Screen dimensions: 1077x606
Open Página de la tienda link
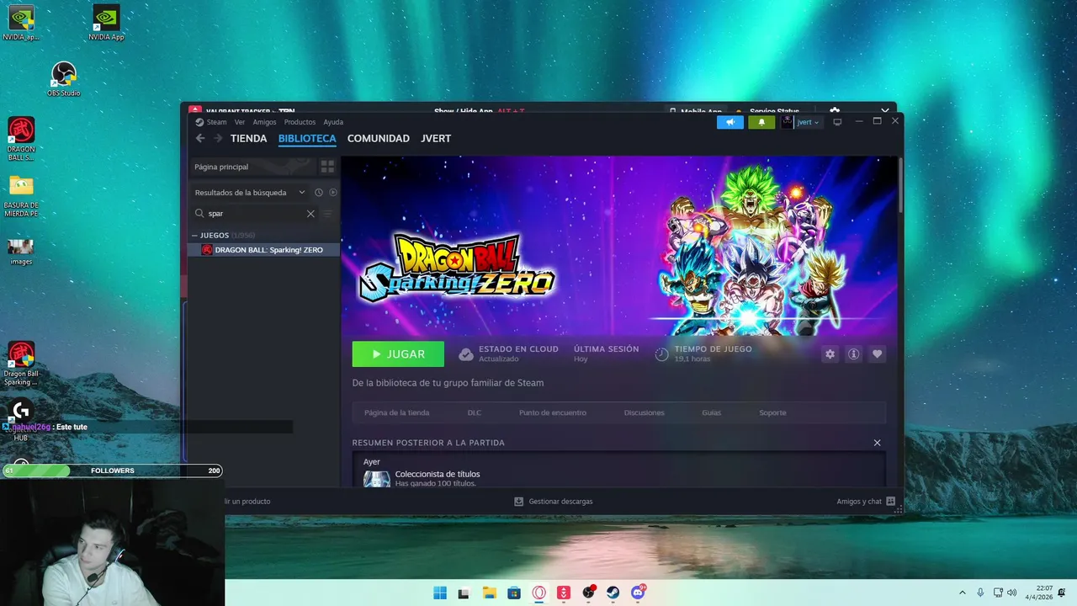pyautogui.click(x=396, y=412)
